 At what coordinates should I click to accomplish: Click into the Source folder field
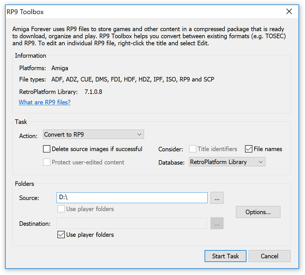point(132,198)
